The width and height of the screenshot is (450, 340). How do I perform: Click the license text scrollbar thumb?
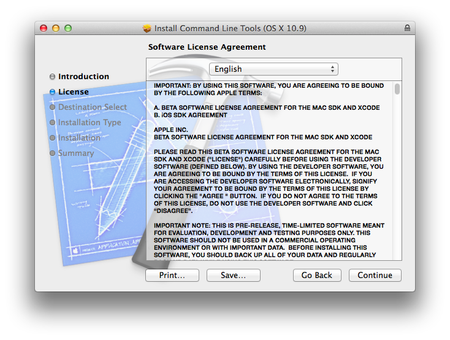(x=397, y=89)
